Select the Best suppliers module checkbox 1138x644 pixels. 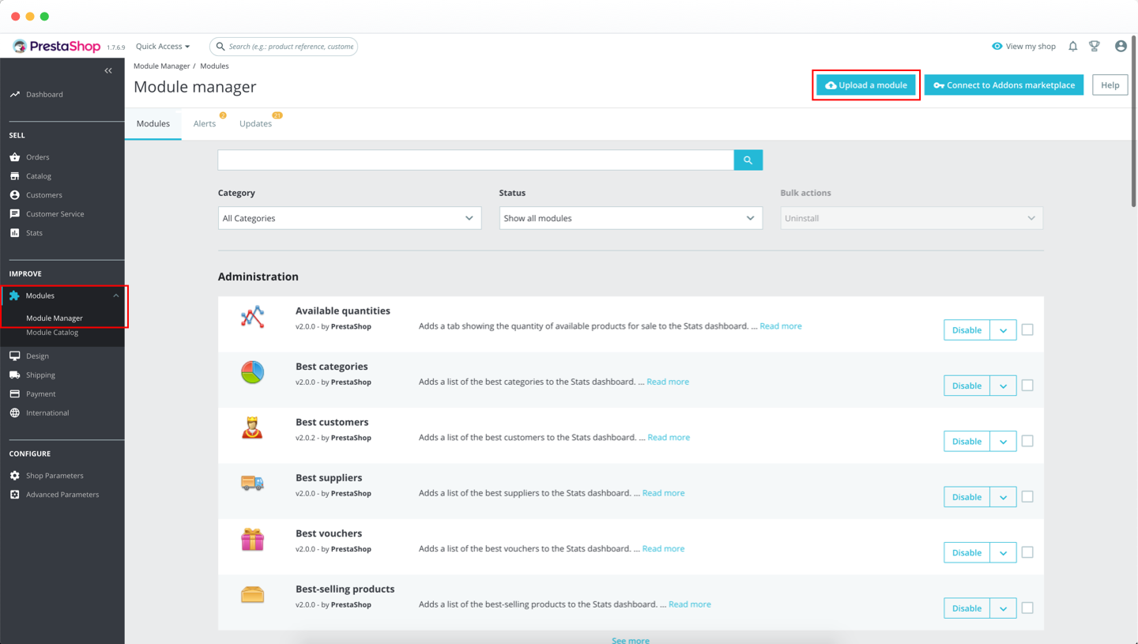(1027, 497)
